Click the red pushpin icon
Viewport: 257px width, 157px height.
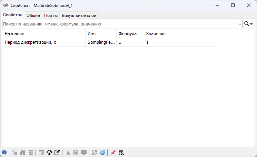click(113, 153)
